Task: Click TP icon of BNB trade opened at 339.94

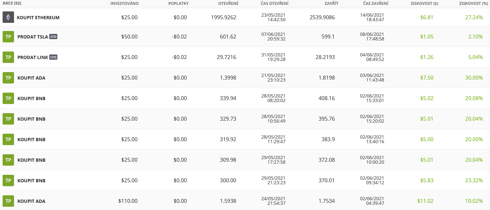Action: pyautogui.click(x=8, y=98)
